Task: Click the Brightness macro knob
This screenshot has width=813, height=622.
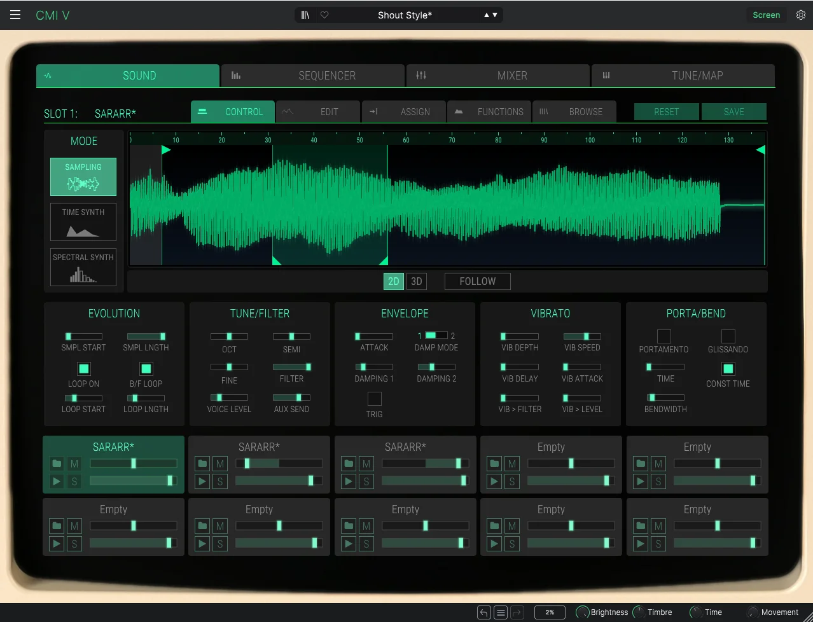Action: [x=582, y=612]
